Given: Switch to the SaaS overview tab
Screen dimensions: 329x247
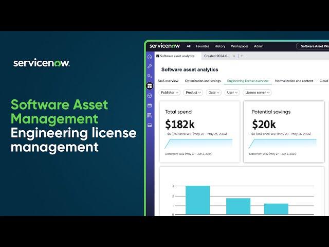Looking at the screenshot, I should [x=168, y=81].
